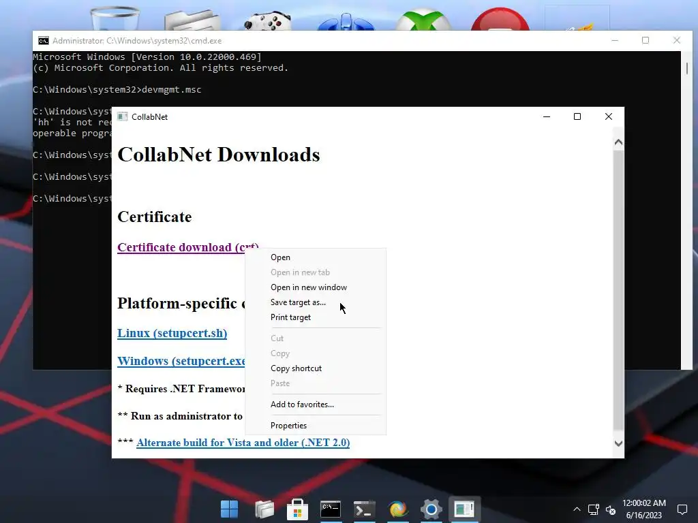The image size is (698, 523).
Task: Click the cmd window scrollbar thumb
Action: (687, 68)
